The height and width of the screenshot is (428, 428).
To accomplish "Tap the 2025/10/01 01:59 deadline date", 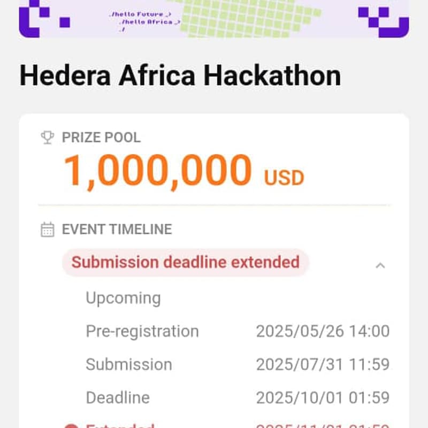I will point(323,398).
